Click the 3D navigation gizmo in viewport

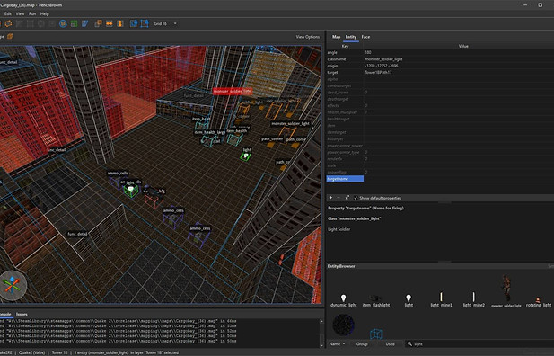tap(13, 285)
